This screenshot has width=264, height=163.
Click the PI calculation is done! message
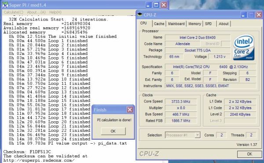coord(114,120)
